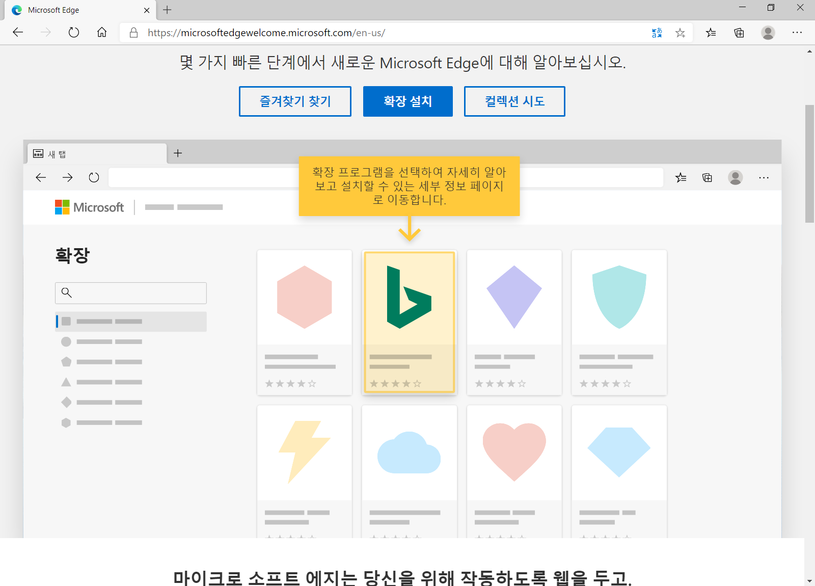815x586 pixels.
Task: Click the 컬렉션 시도 button
Action: pos(514,101)
